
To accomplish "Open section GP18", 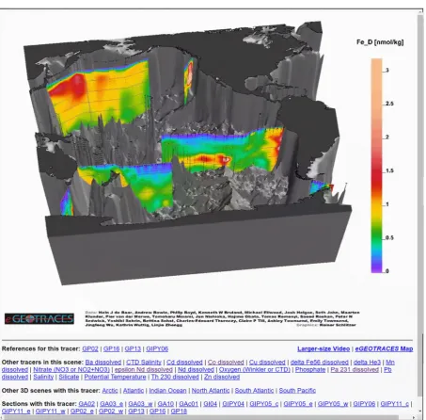I will (179, 412).
